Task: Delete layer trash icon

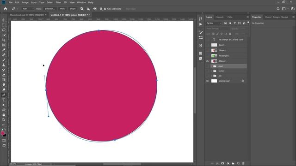Action: click(243, 164)
